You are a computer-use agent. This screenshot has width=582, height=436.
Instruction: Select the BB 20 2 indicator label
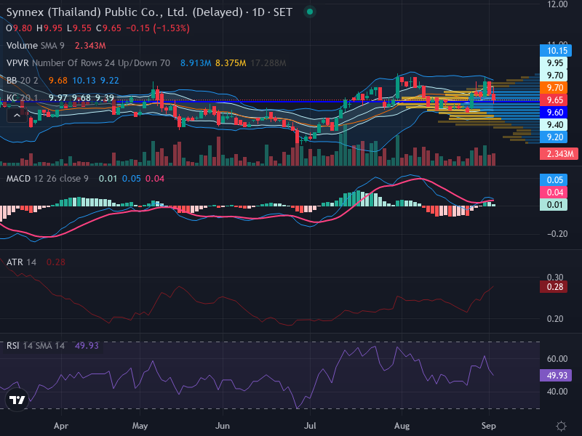(x=23, y=81)
